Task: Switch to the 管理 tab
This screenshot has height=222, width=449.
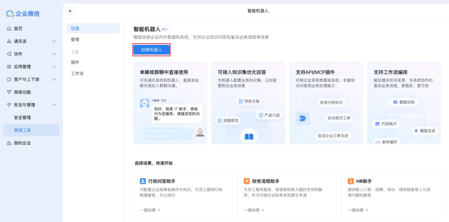Action: coord(93,39)
